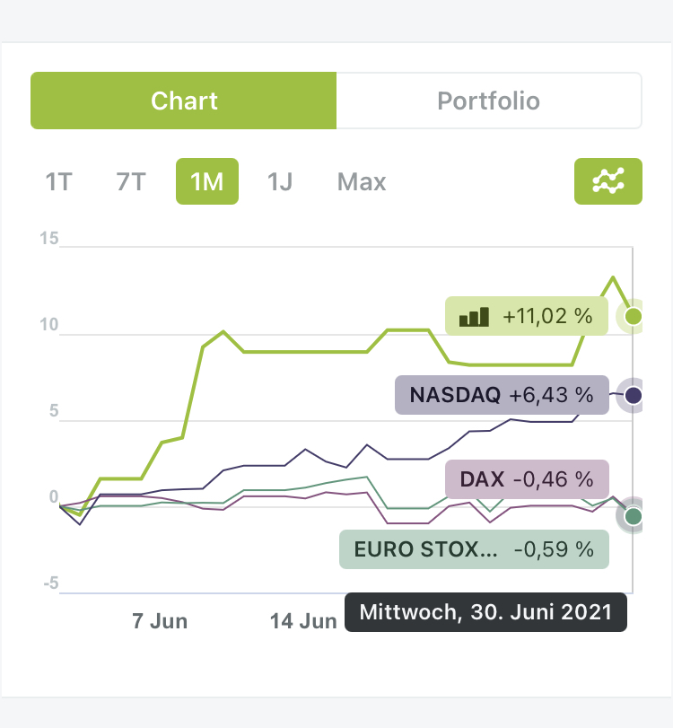Click the NASDAQ +6,43 % label
The width and height of the screenshot is (673, 728).
click(x=501, y=395)
